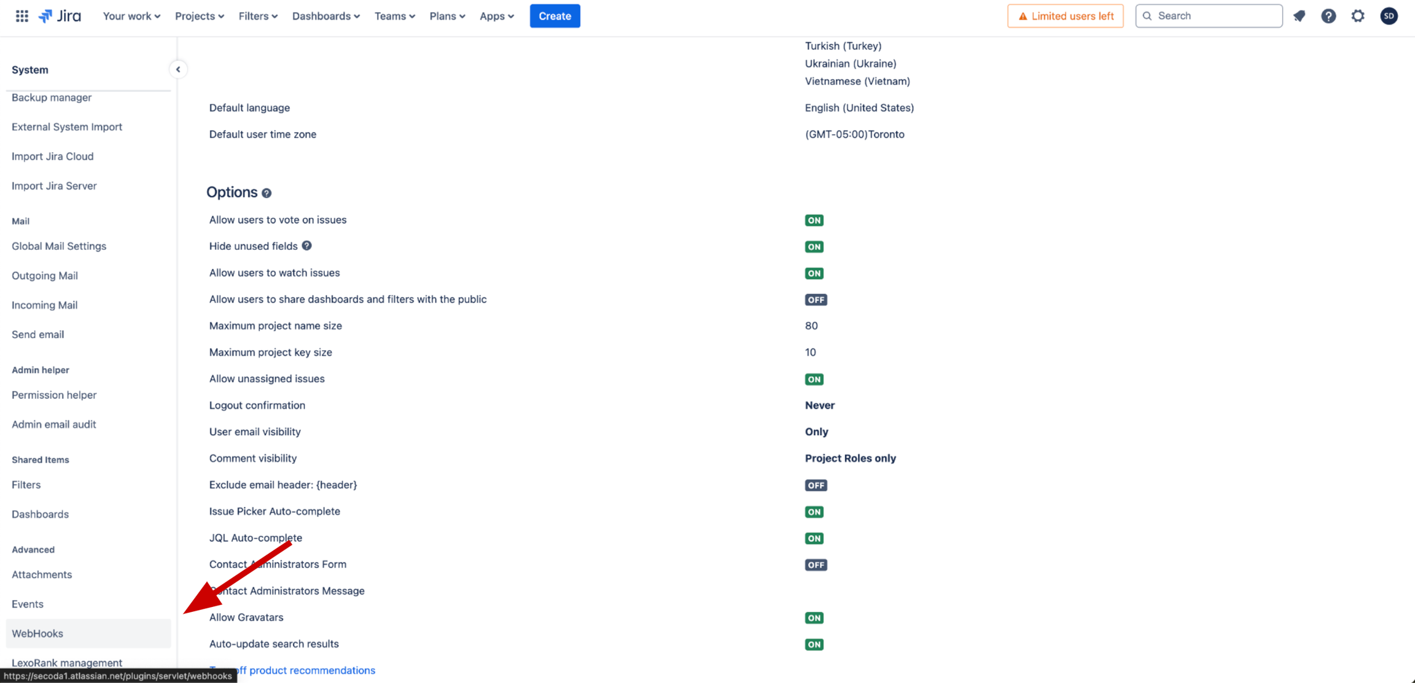Select Global Mail Settings in sidebar
The width and height of the screenshot is (1415, 683).
pyautogui.click(x=59, y=246)
